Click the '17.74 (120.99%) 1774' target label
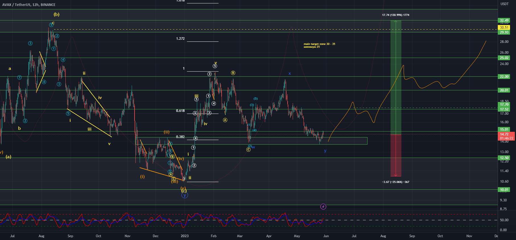The image size is (516, 240). [x=396, y=15]
